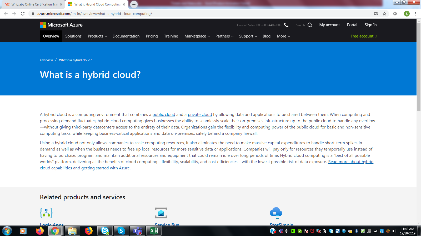Open File Explorer from the taskbar

point(72,231)
